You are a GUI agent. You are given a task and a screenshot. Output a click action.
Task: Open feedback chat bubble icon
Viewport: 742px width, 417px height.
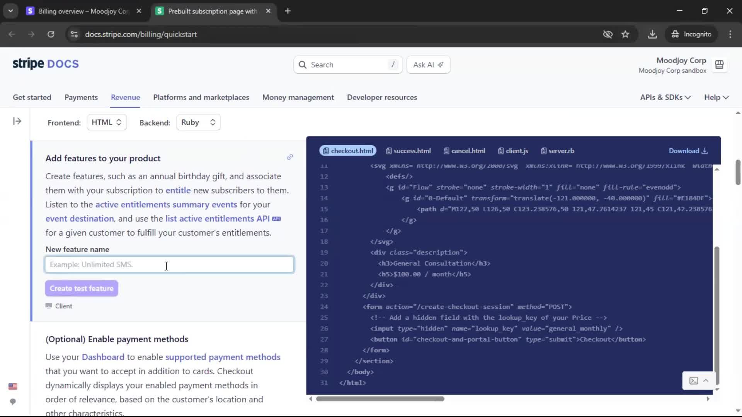[x=13, y=402]
